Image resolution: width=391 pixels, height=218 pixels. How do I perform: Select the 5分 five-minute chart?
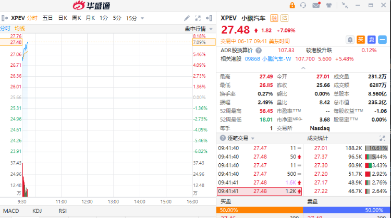(117, 18)
